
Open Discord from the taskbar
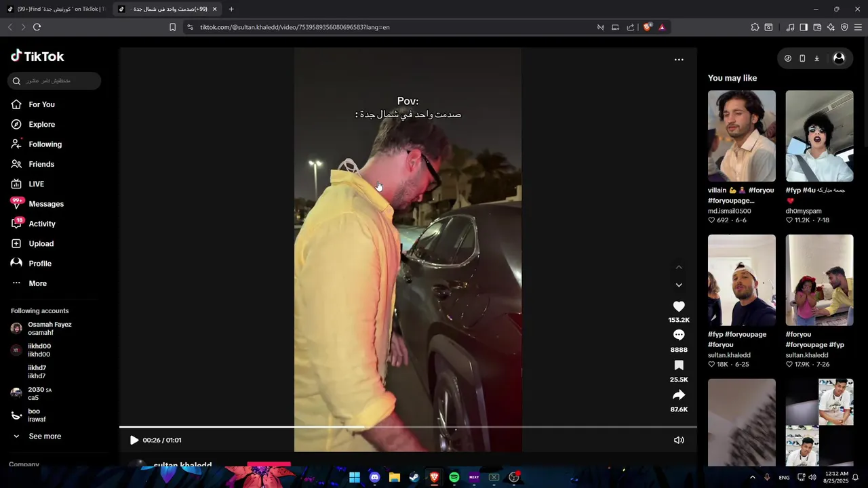pos(374,477)
